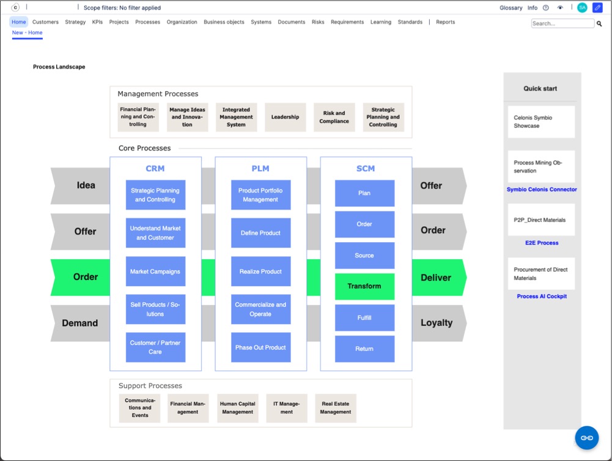Viewport: 612px width, 461px height.
Task: Open the Business objects menu
Action: click(x=224, y=22)
